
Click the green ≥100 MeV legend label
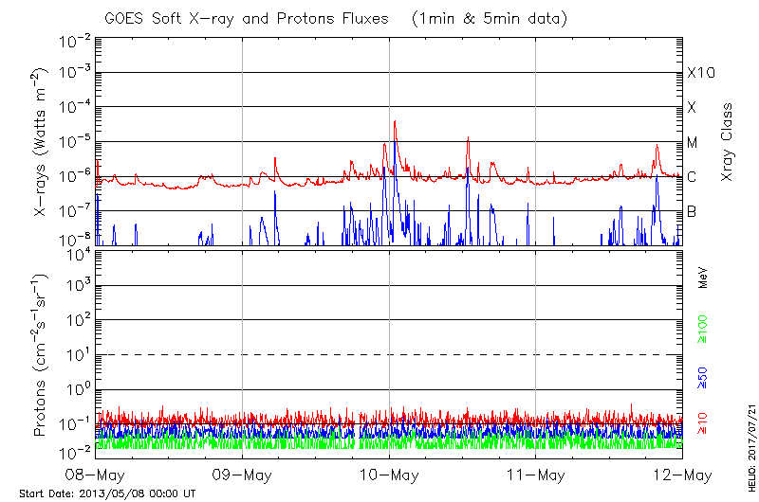(703, 329)
